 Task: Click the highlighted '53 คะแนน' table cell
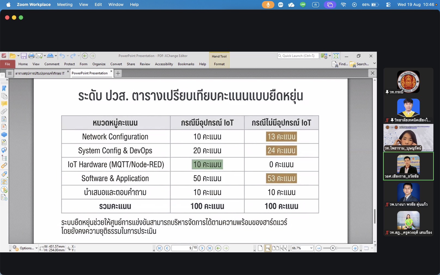281,178
